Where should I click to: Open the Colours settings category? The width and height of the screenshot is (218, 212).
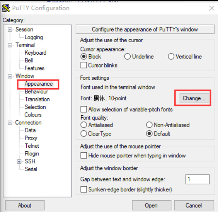click(x=33, y=115)
